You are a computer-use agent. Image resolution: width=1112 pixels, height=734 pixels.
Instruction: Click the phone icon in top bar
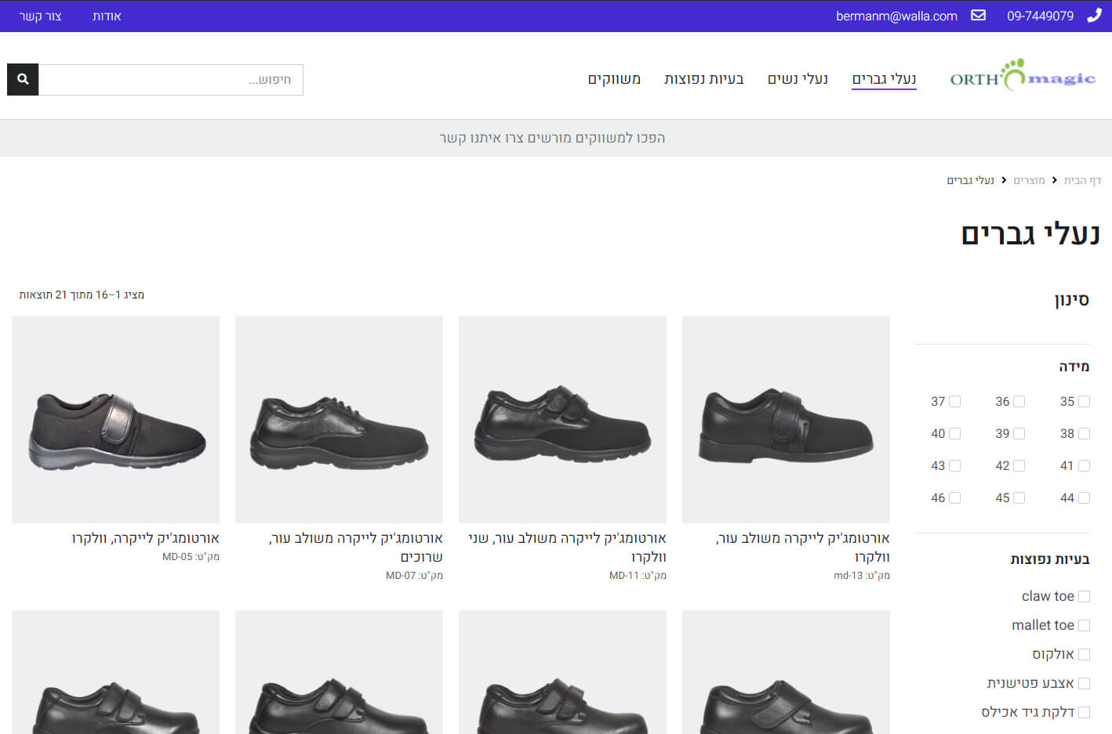[x=1094, y=16]
